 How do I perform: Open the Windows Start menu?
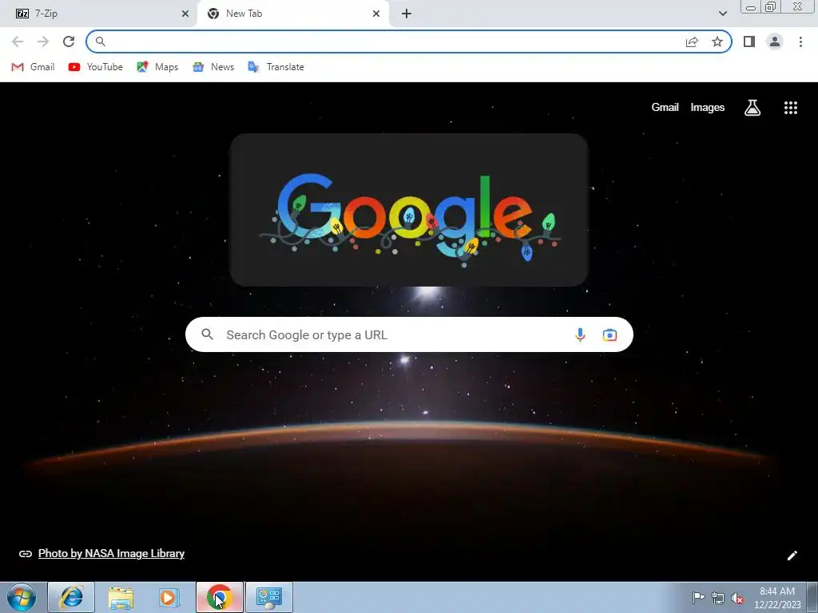22,597
